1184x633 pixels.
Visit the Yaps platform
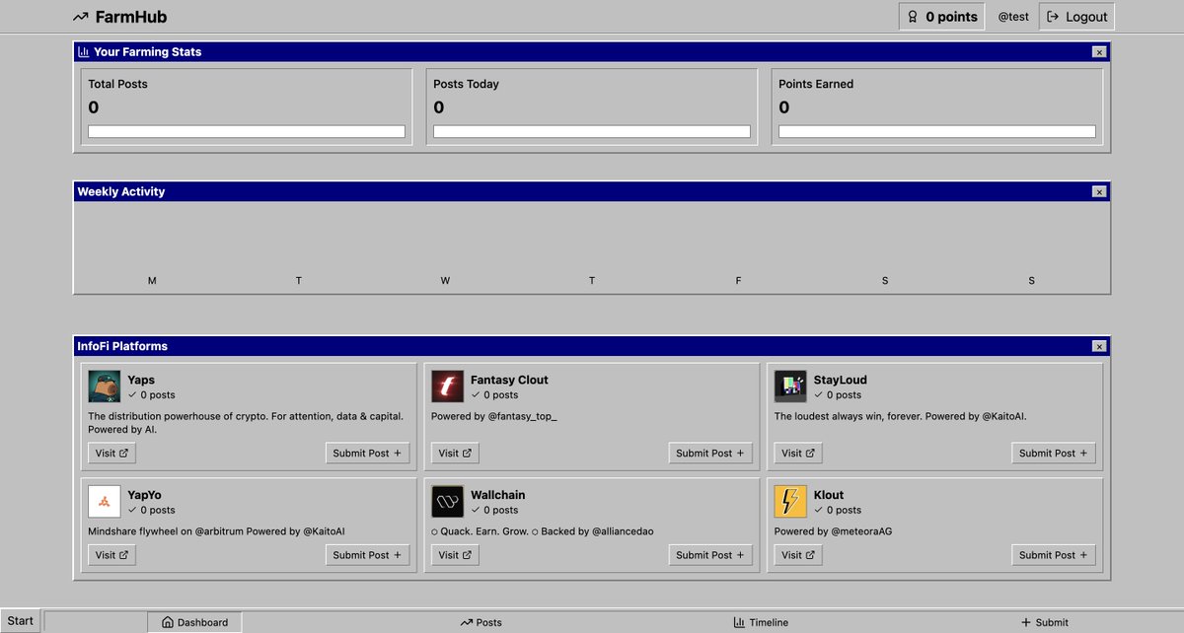pos(111,454)
